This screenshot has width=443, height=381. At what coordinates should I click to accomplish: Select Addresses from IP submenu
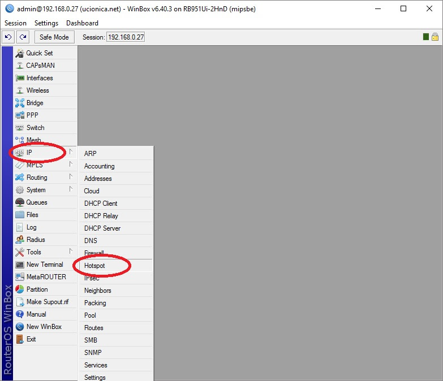click(116, 179)
